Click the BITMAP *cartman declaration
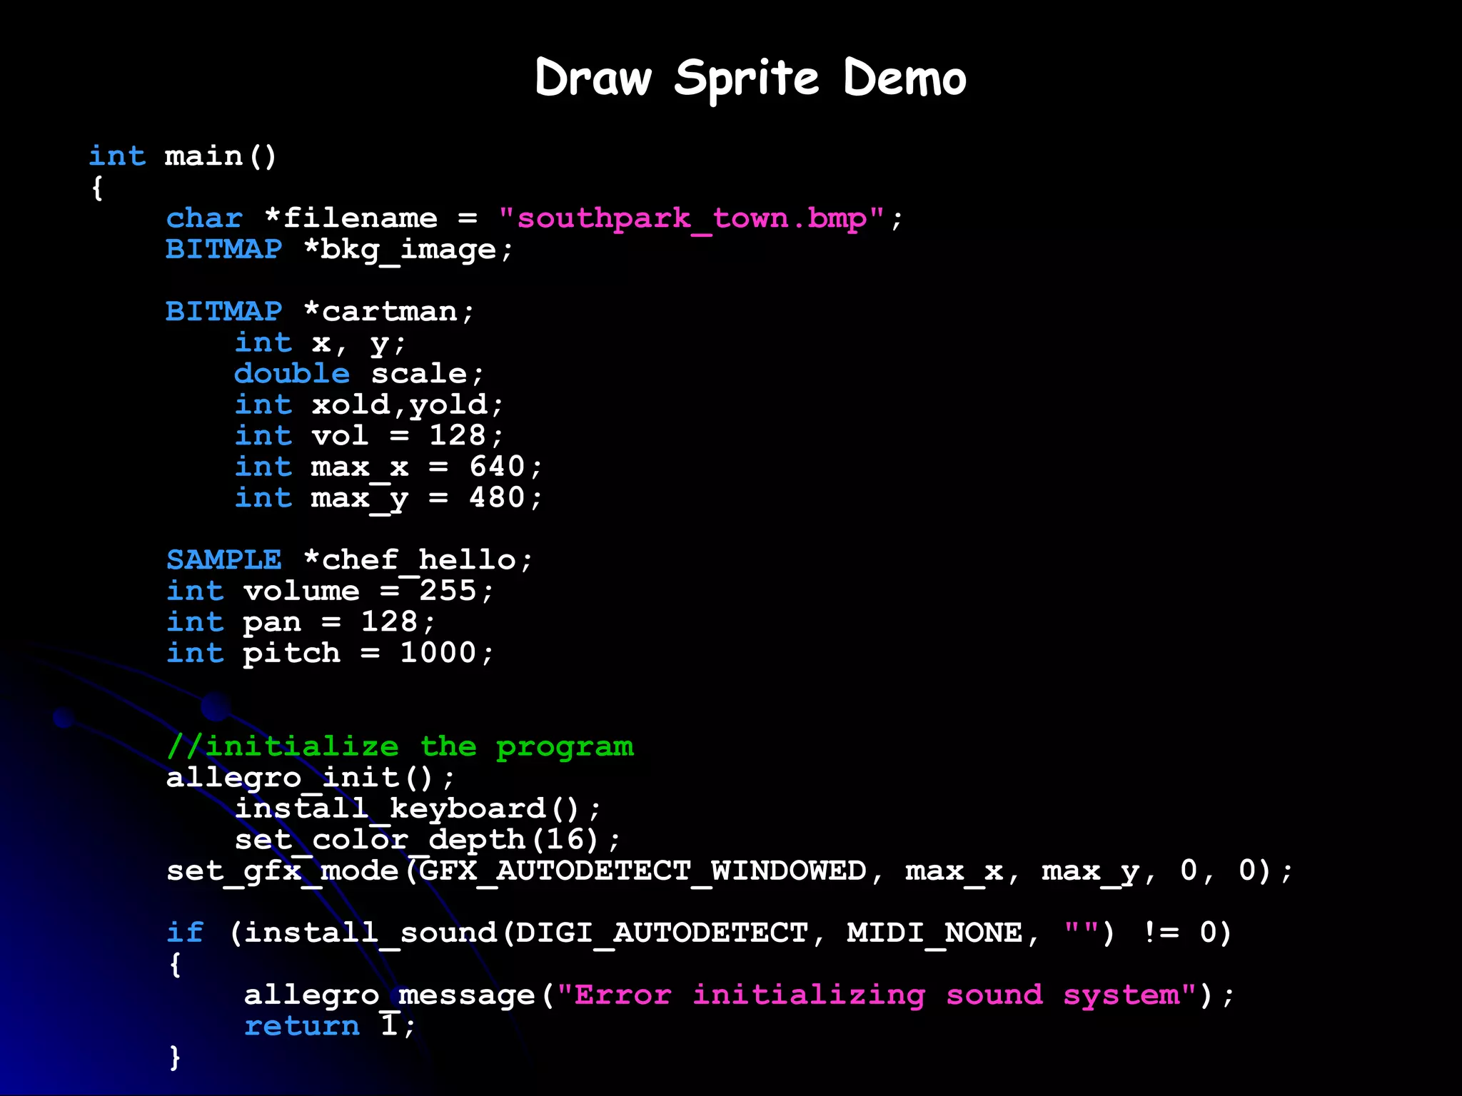The width and height of the screenshot is (1462, 1096). click(319, 312)
